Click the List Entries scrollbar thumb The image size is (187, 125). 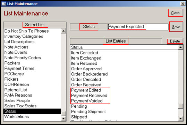point(180,106)
